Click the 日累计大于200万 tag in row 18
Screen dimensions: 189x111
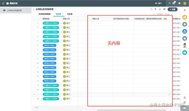51,99
